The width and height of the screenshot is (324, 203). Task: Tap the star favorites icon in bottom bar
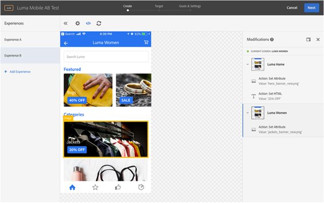tap(95, 187)
